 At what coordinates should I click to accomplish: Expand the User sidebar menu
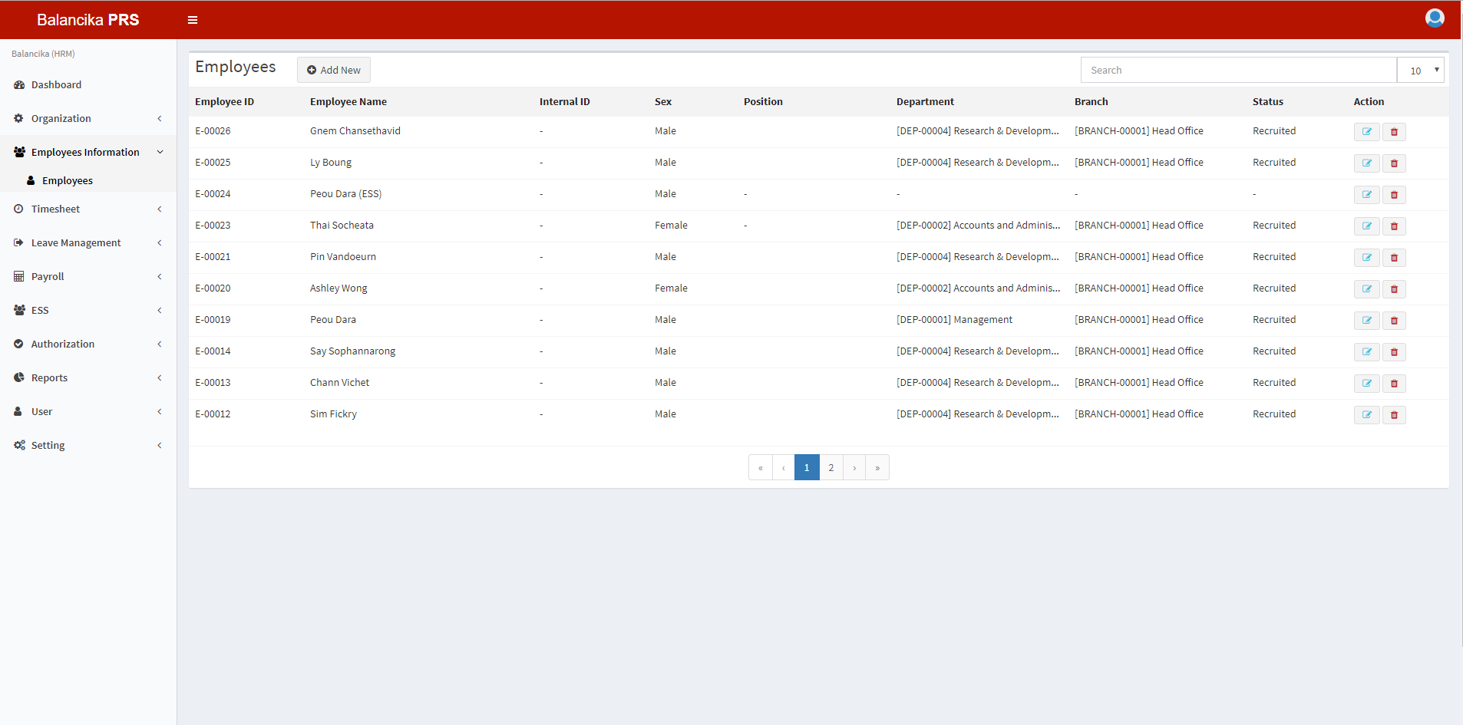point(88,411)
